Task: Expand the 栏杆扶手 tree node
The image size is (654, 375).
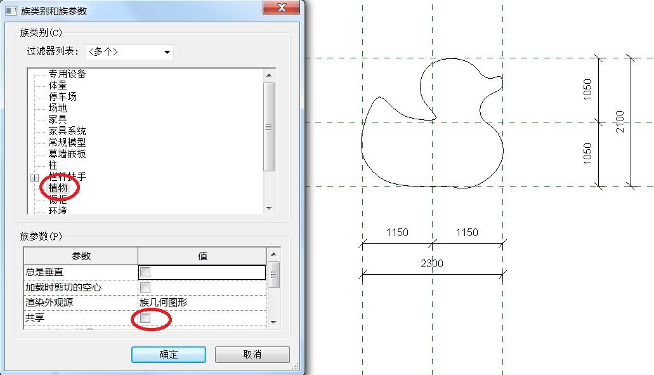Action: 35,178
